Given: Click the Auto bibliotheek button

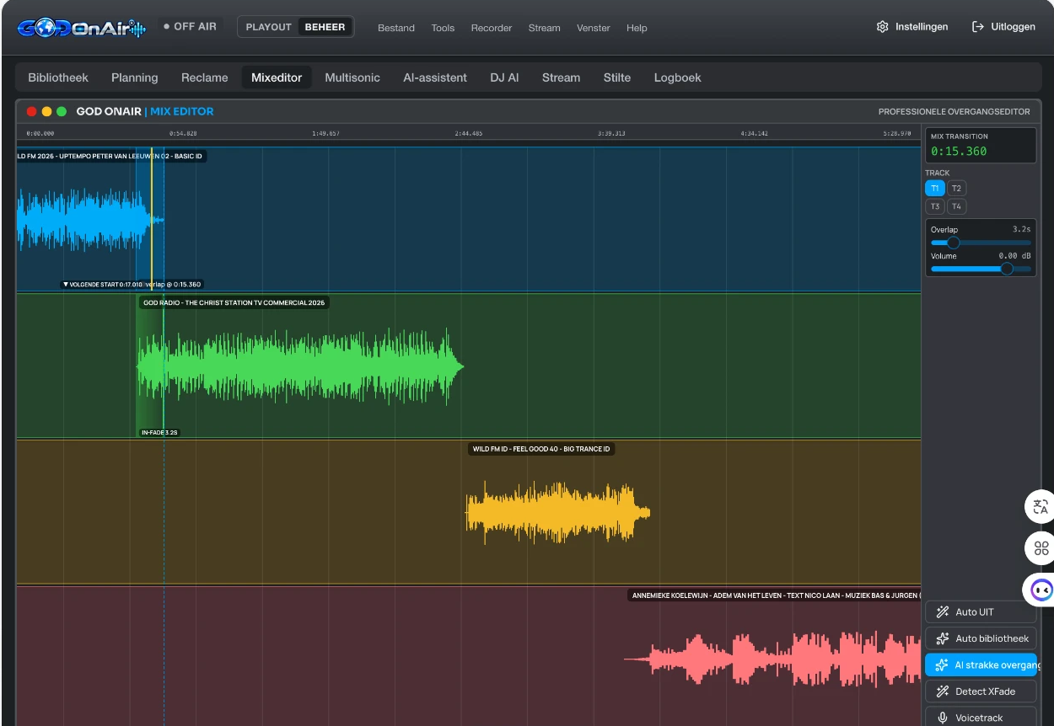Looking at the screenshot, I should pyautogui.click(x=981, y=638).
